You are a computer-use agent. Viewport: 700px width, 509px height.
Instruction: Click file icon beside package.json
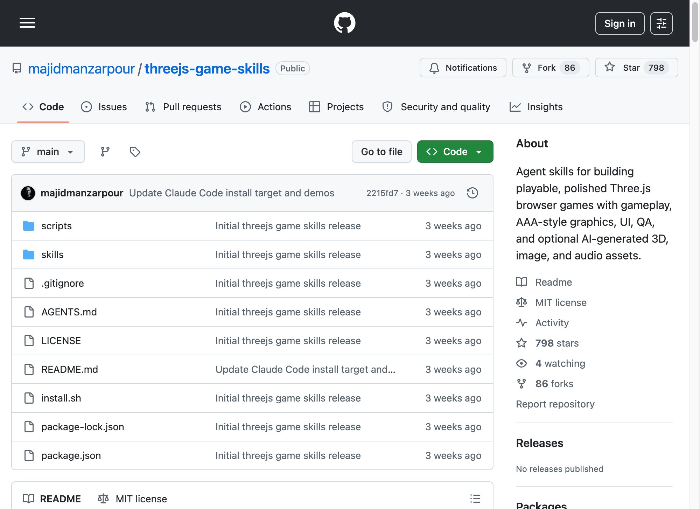[29, 455]
